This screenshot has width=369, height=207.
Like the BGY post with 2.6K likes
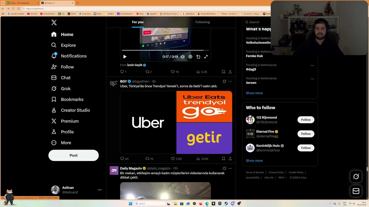(176, 159)
